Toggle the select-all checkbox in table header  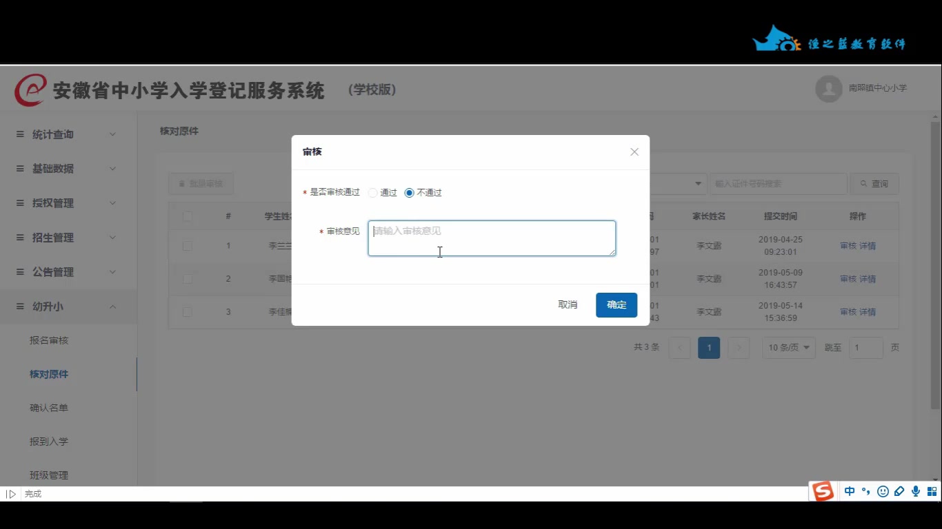coord(188,216)
